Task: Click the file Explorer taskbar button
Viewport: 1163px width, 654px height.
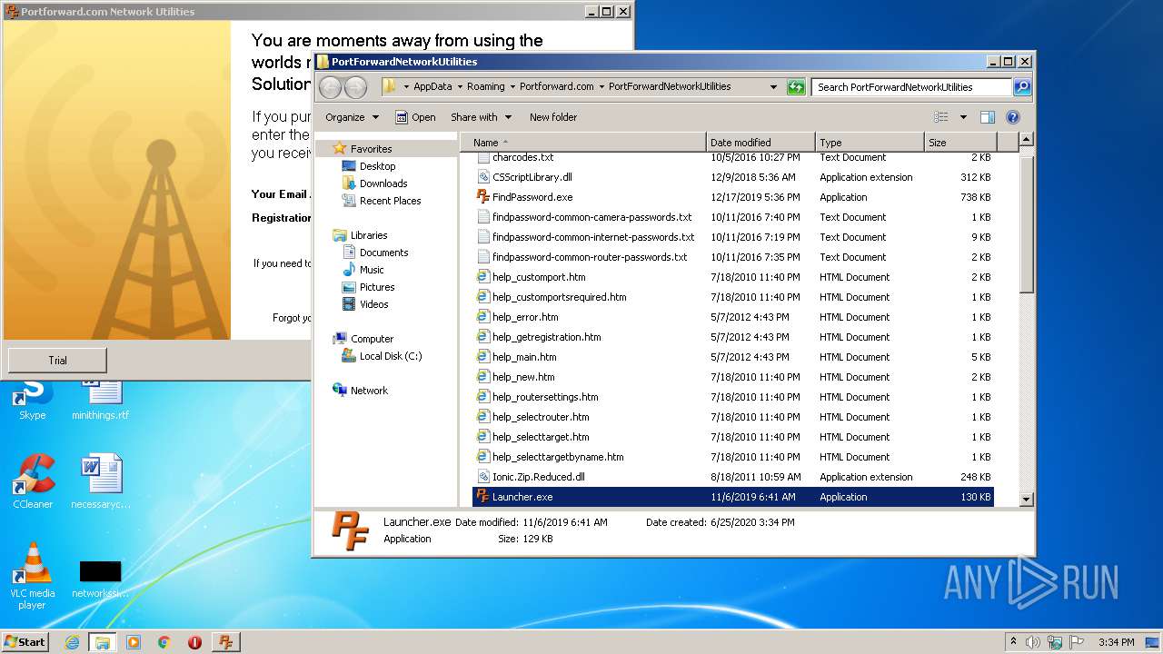Action: point(103,642)
